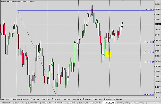
Task: Click the 100.0 Fibonacci level label
Action: click(x=149, y=95)
